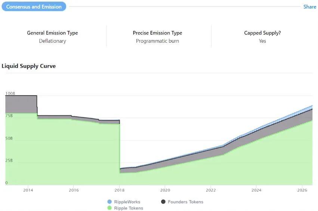Image resolution: width=318 pixels, height=211 pixels.
Task: Click the Capped Supply? heading
Action: 262,33
